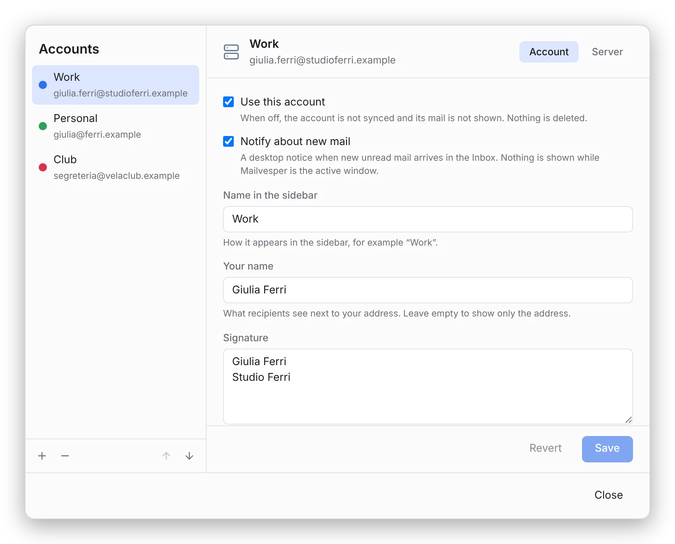Click the server icon beside the Work header

coord(231,52)
